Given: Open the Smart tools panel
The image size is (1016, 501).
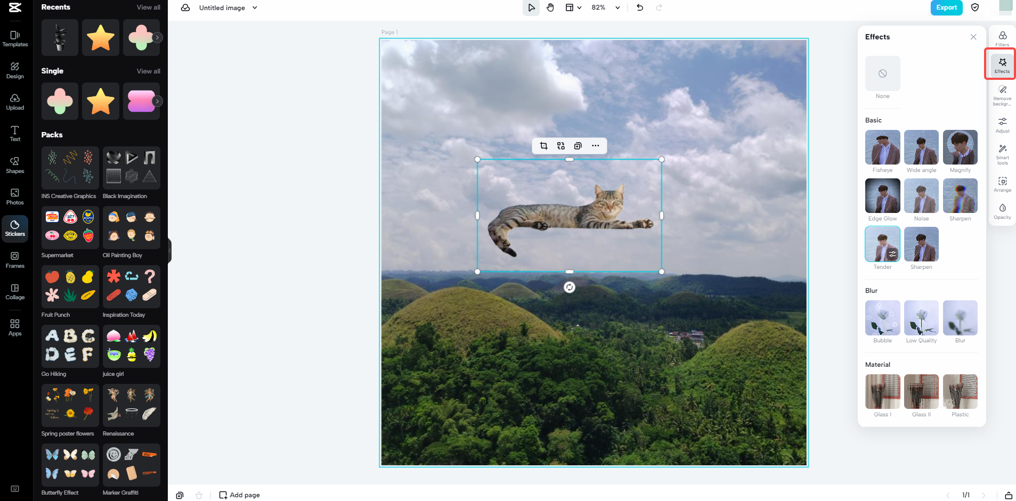Looking at the screenshot, I should (x=1002, y=154).
